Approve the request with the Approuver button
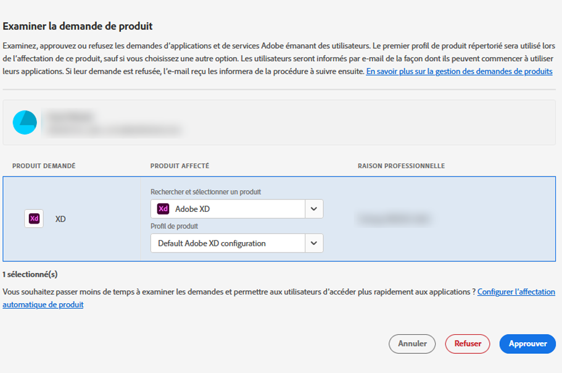The height and width of the screenshot is (373, 562). coord(527,344)
